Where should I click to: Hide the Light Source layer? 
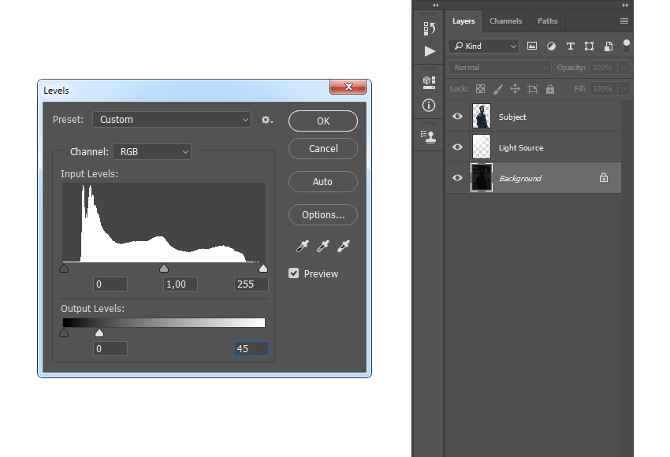(x=457, y=147)
